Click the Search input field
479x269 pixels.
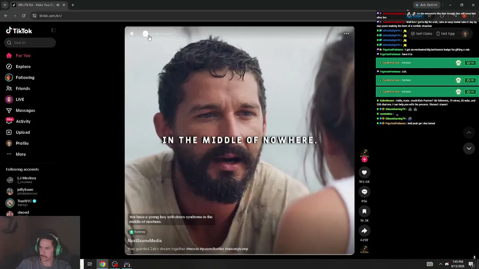coord(30,43)
